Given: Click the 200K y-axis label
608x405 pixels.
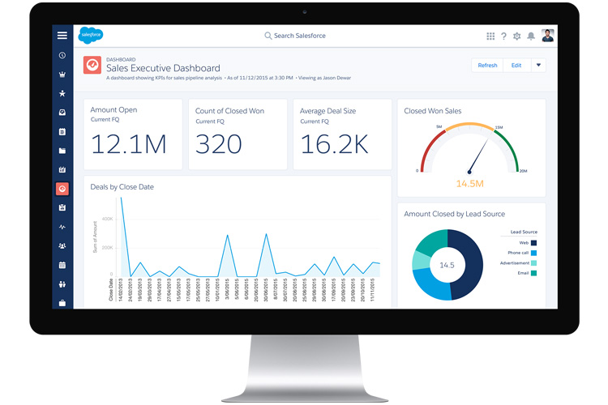Looking at the screenshot, I should [107, 248].
